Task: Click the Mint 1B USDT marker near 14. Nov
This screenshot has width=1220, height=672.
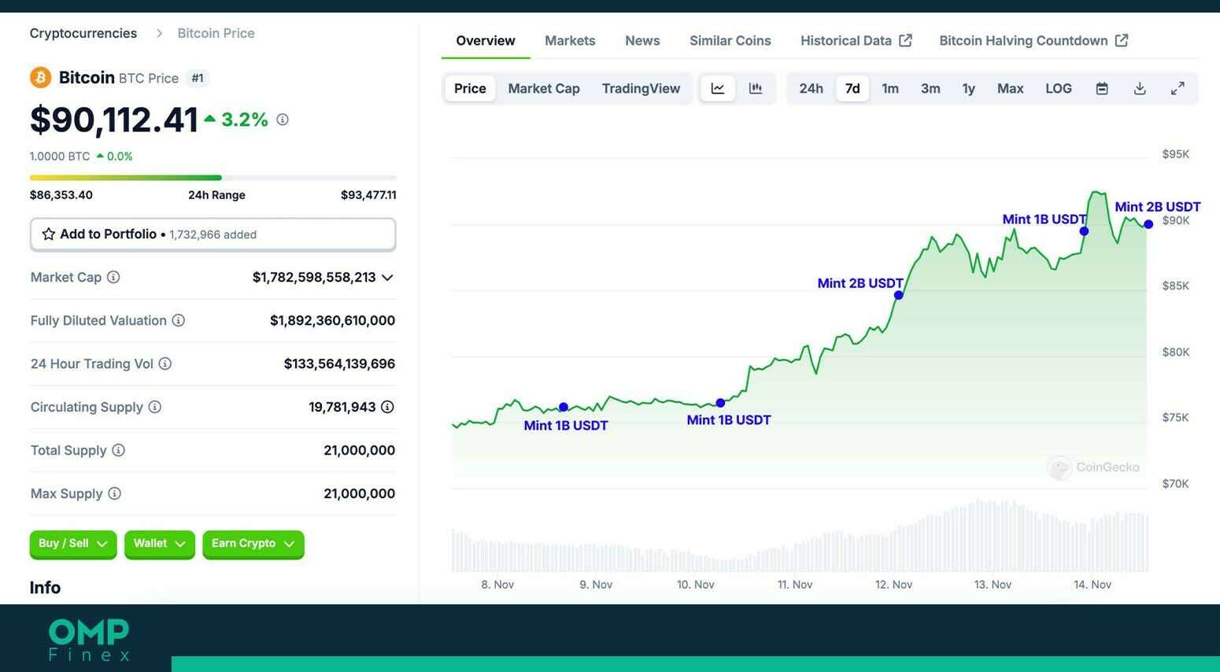Action: click(1084, 231)
